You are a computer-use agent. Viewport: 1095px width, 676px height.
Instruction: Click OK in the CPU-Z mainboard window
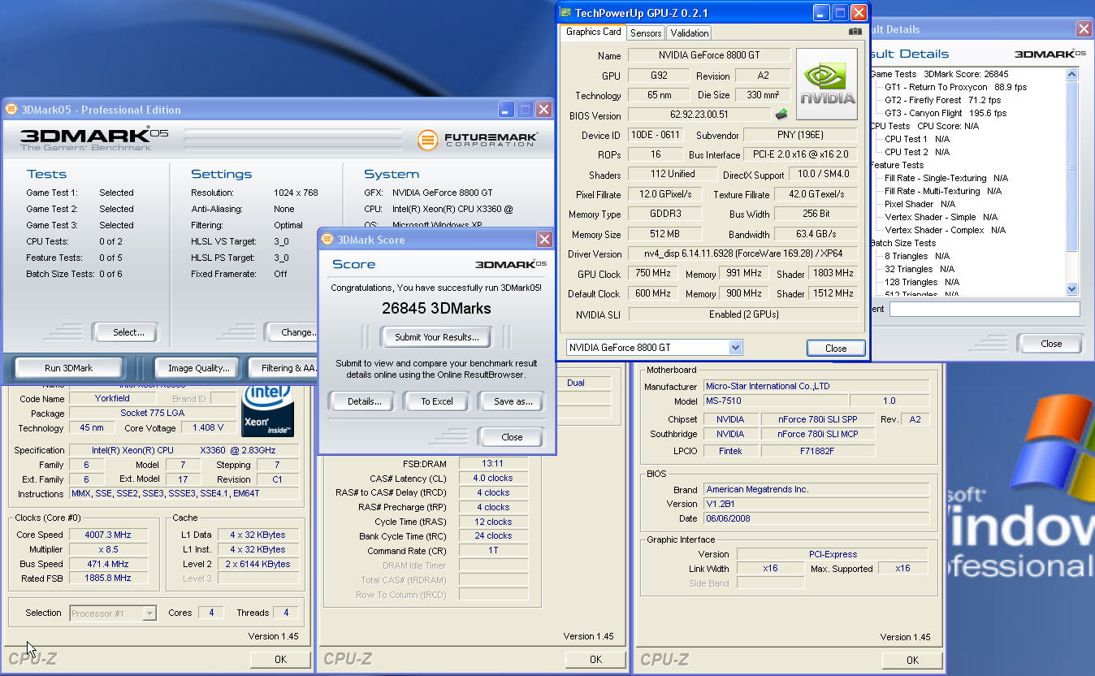tap(912, 659)
